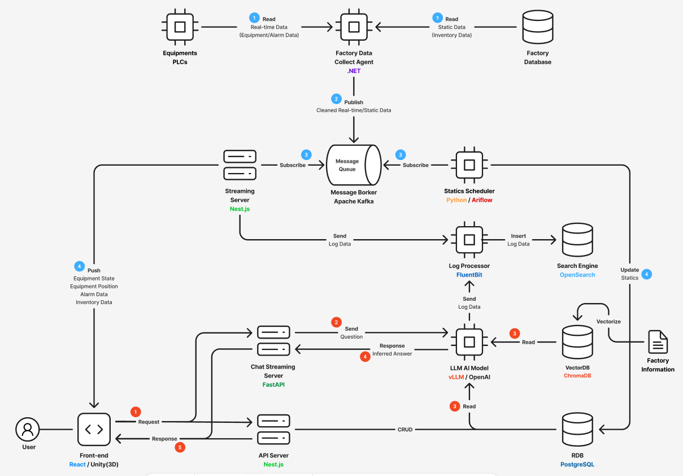The image size is (683, 476).
Task: Select the VectorDB ChromaDB database icon
Action: tap(577, 342)
